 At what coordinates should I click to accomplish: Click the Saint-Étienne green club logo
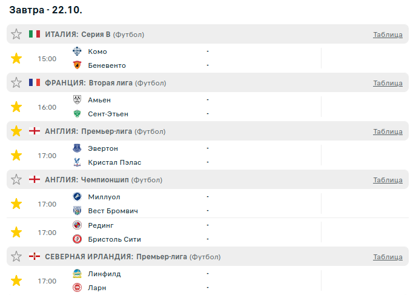click(x=77, y=114)
